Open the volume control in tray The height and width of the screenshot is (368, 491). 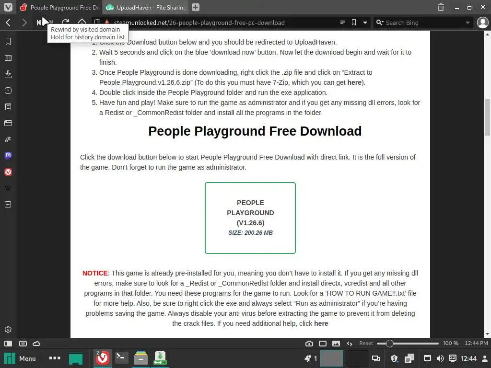(440, 358)
